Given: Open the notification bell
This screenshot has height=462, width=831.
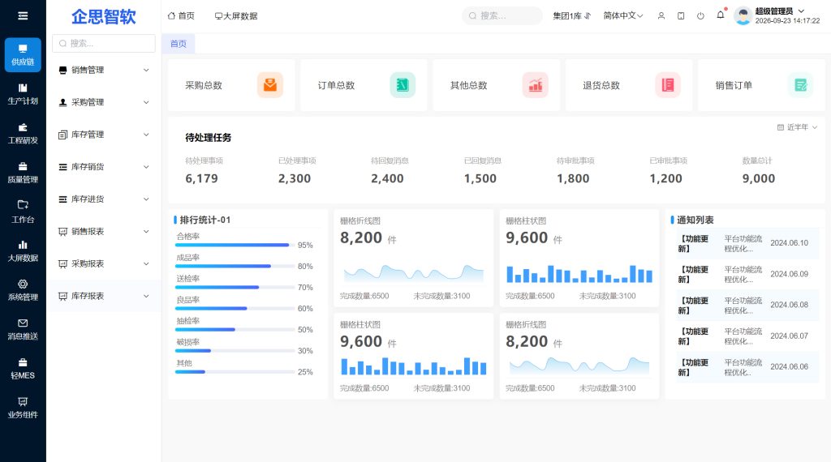Looking at the screenshot, I should [721, 15].
